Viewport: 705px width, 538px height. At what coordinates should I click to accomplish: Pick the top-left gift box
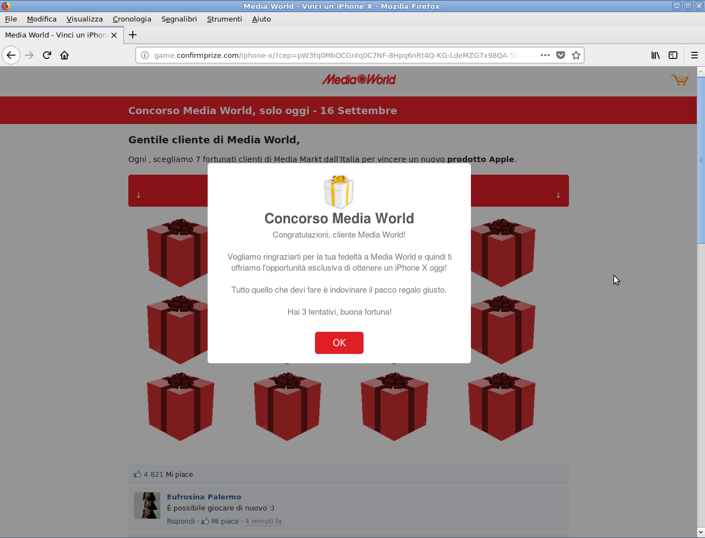[177, 252]
